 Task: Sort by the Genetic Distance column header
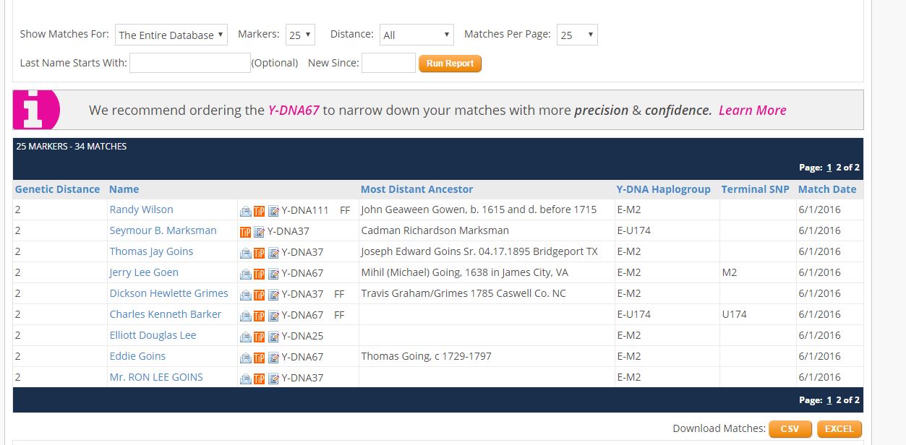click(x=58, y=189)
